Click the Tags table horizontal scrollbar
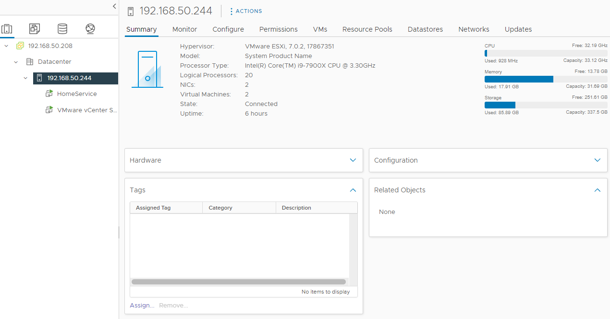This screenshot has width=610, height=319. [239, 282]
